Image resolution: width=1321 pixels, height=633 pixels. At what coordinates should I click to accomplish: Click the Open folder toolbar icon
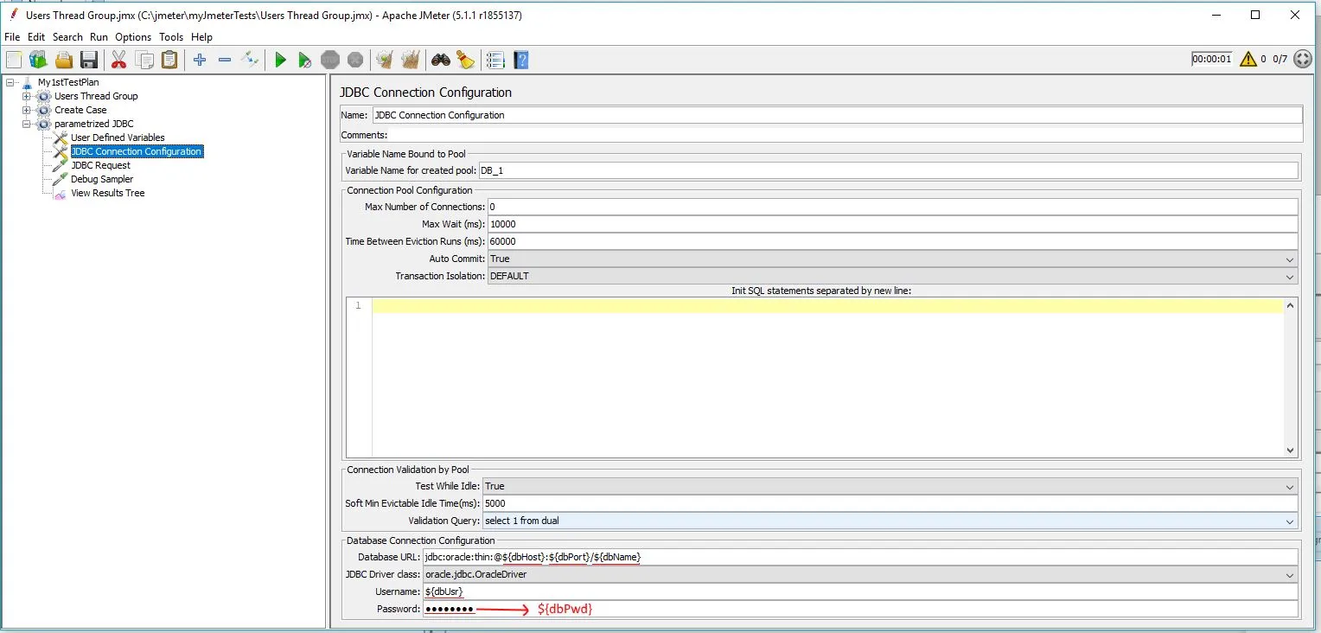point(64,60)
